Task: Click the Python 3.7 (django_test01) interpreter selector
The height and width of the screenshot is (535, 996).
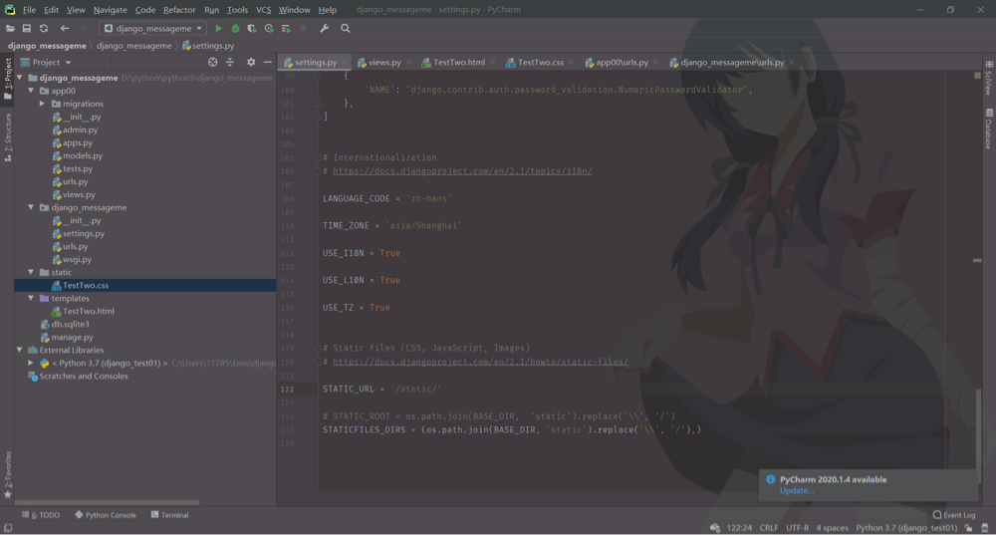Action: click(x=906, y=528)
